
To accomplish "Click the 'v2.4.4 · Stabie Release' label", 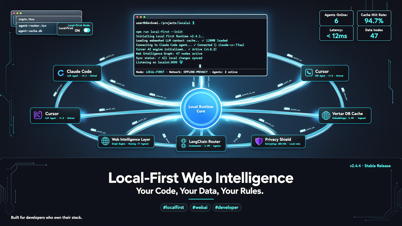I will tap(370, 166).
